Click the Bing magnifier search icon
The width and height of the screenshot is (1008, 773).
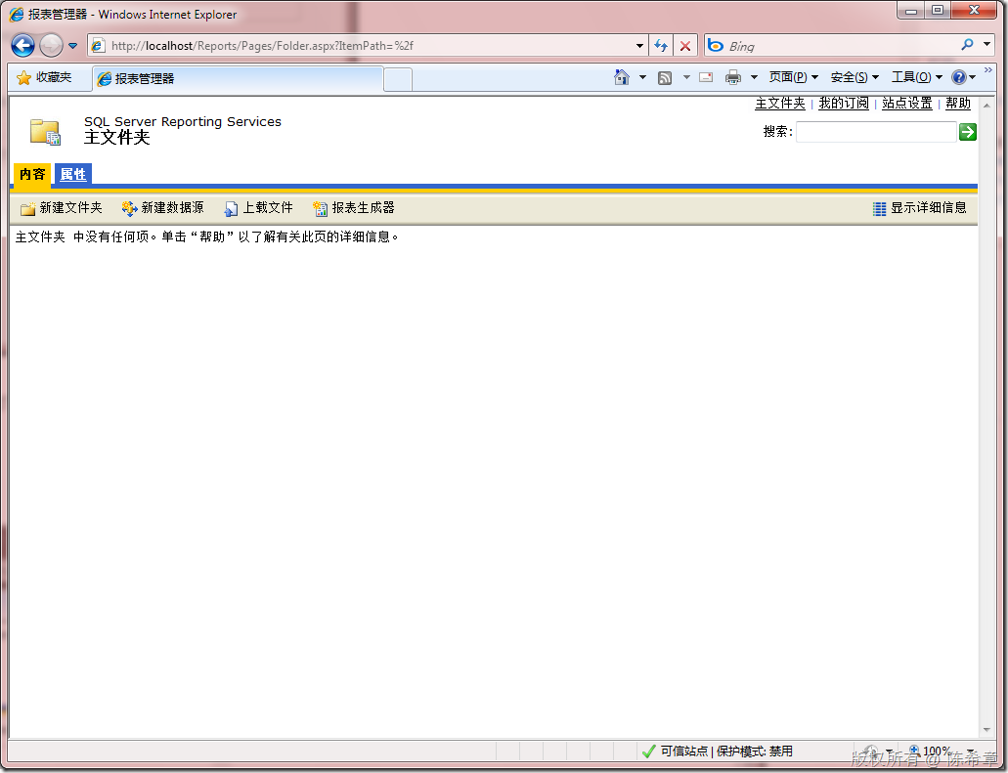click(x=967, y=45)
